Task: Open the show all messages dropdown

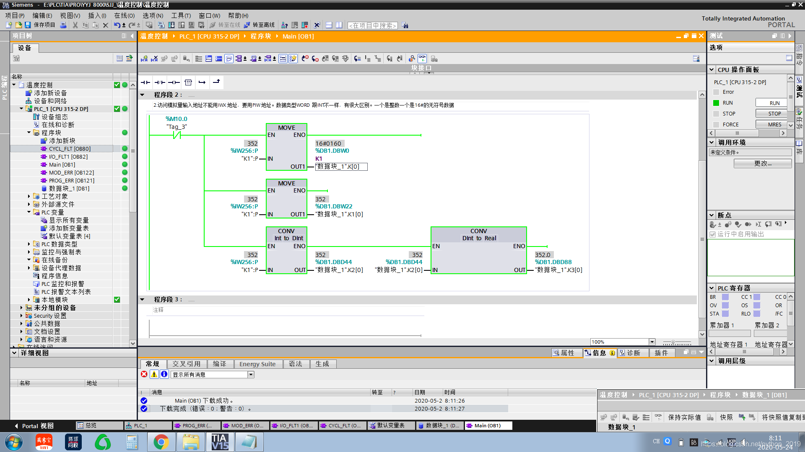Action: point(251,375)
